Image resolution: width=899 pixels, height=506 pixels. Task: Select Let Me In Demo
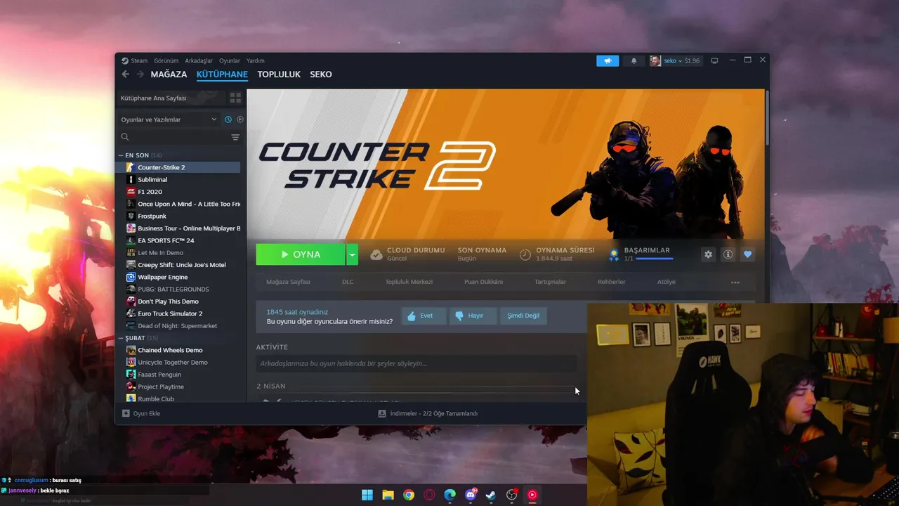pos(178,253)
